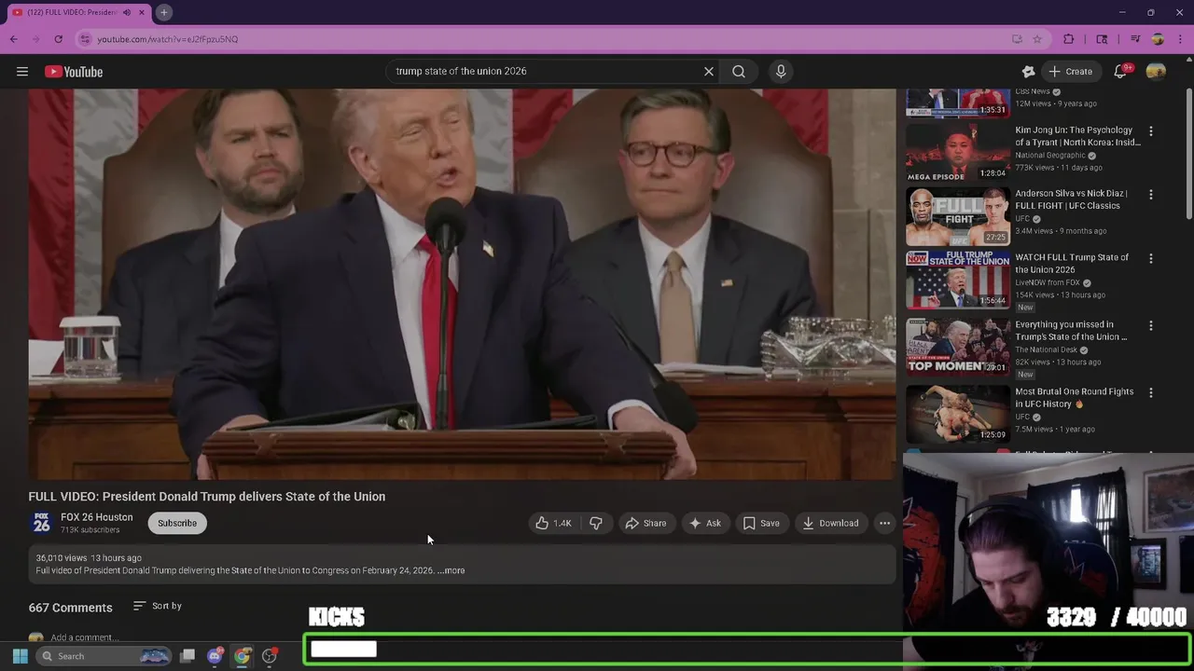Open WATCH FULL Trump State of Union 2026
Image resolution: width=1194 pixels, height=671 pixels.
point(957,280)
